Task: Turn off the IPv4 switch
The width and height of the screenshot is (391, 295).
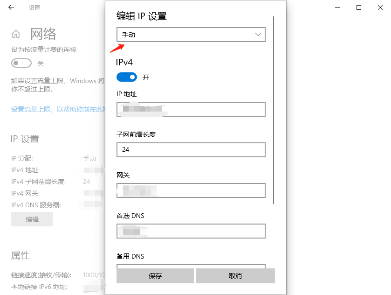Action: (126, 77)
